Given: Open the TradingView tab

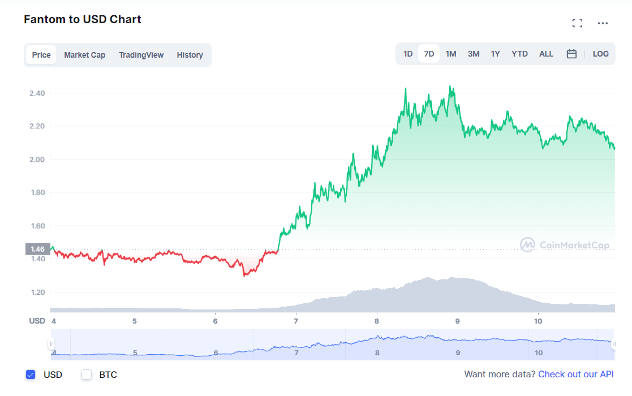Looking at the screenshot, I should click(x=141, y=55).
